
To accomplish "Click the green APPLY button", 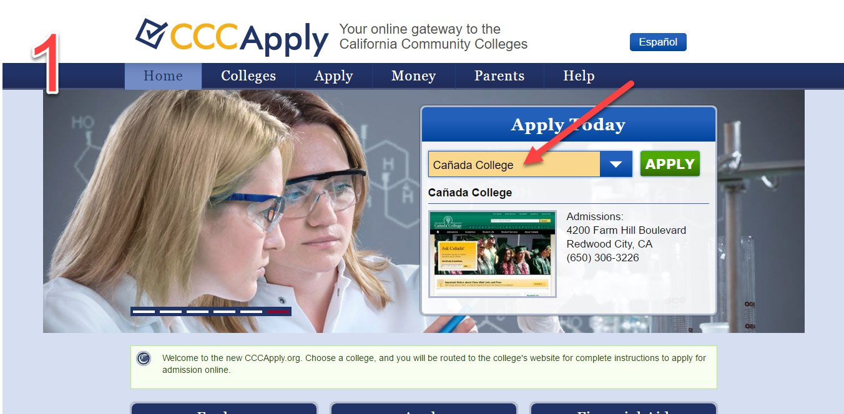I will click(670, 164).
